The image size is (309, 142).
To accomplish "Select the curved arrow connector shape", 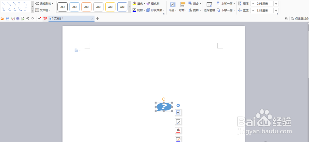I will [15, 9].
